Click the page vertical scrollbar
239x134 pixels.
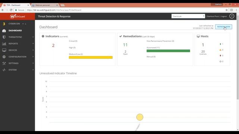tap(238, 58)
